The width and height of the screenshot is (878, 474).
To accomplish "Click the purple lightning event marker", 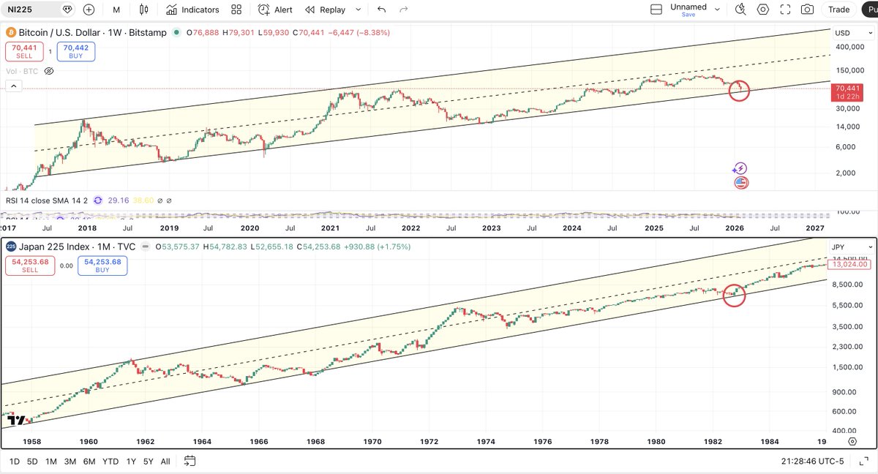I will 740,168.
